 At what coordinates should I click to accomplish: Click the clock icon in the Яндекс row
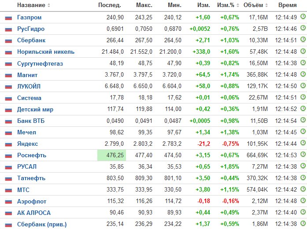[303, 143]
